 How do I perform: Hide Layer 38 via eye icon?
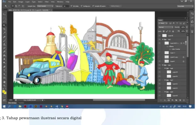(160, 36)
